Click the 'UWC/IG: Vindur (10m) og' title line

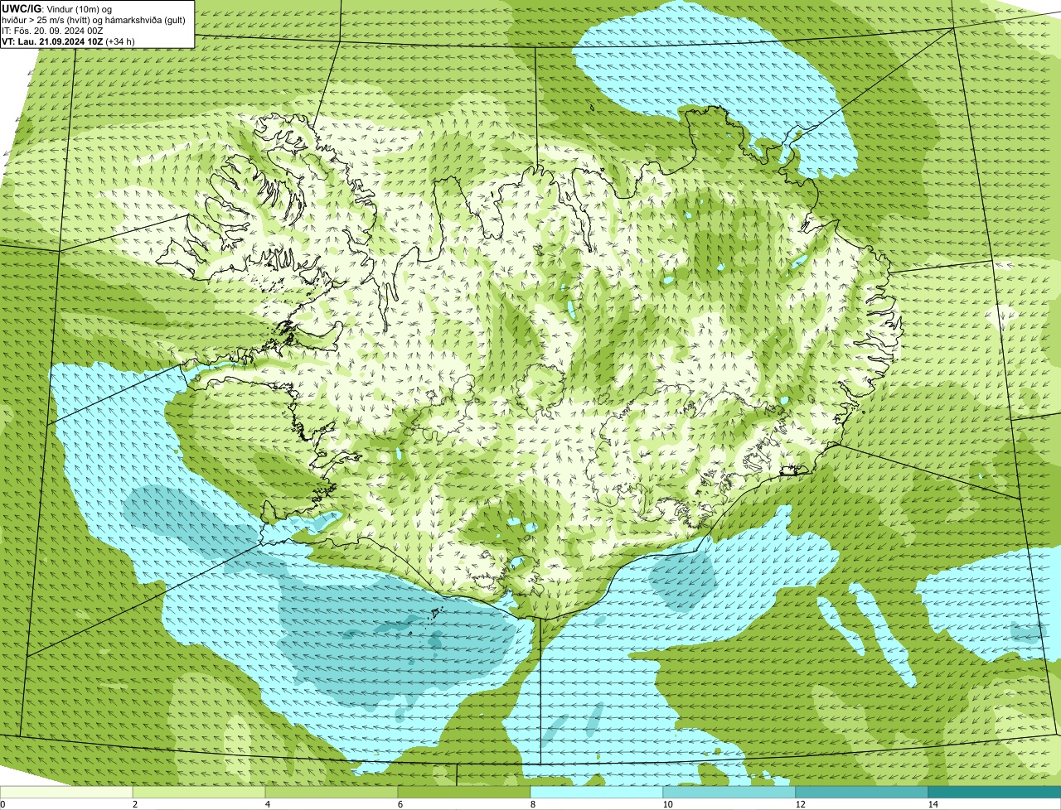[57, 7]
